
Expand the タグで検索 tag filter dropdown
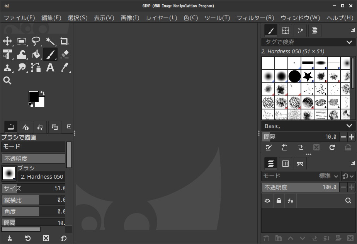[349, 42]
